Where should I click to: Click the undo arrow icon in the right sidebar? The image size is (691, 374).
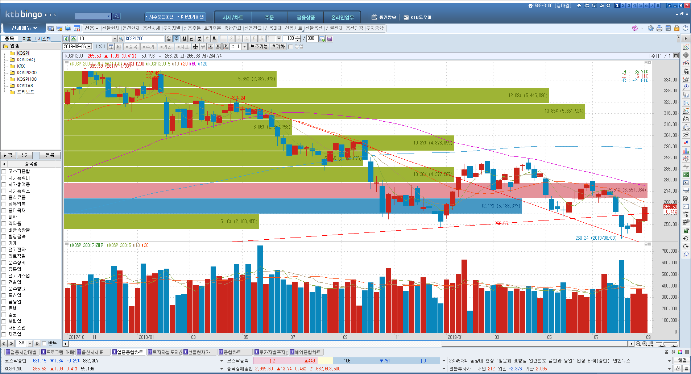(686, 238)
